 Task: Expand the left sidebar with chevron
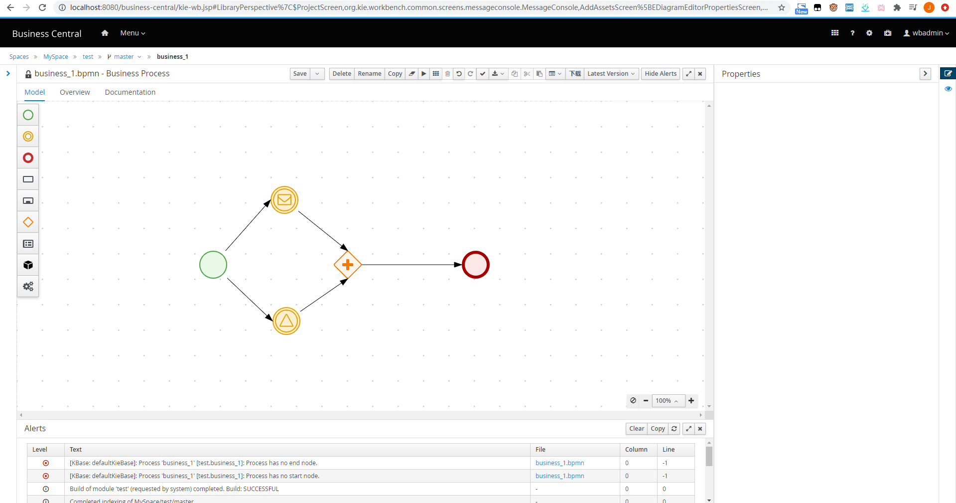pos(8,74)
